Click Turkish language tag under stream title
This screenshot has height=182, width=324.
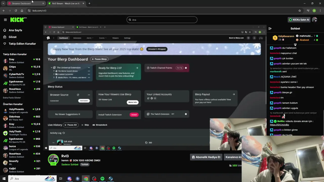(x=85, y=164)
